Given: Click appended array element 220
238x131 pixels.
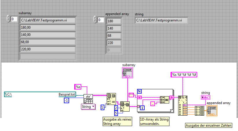Looking at the screenshot, I should point(114,43).
